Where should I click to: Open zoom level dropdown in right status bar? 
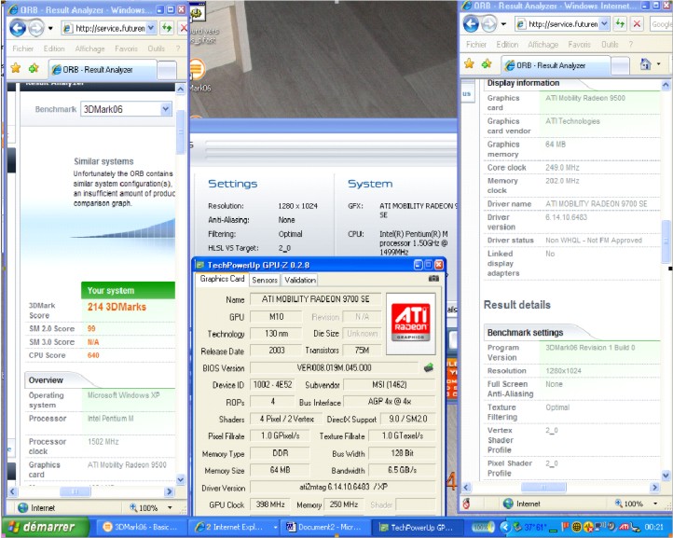[x=655, y=504]
